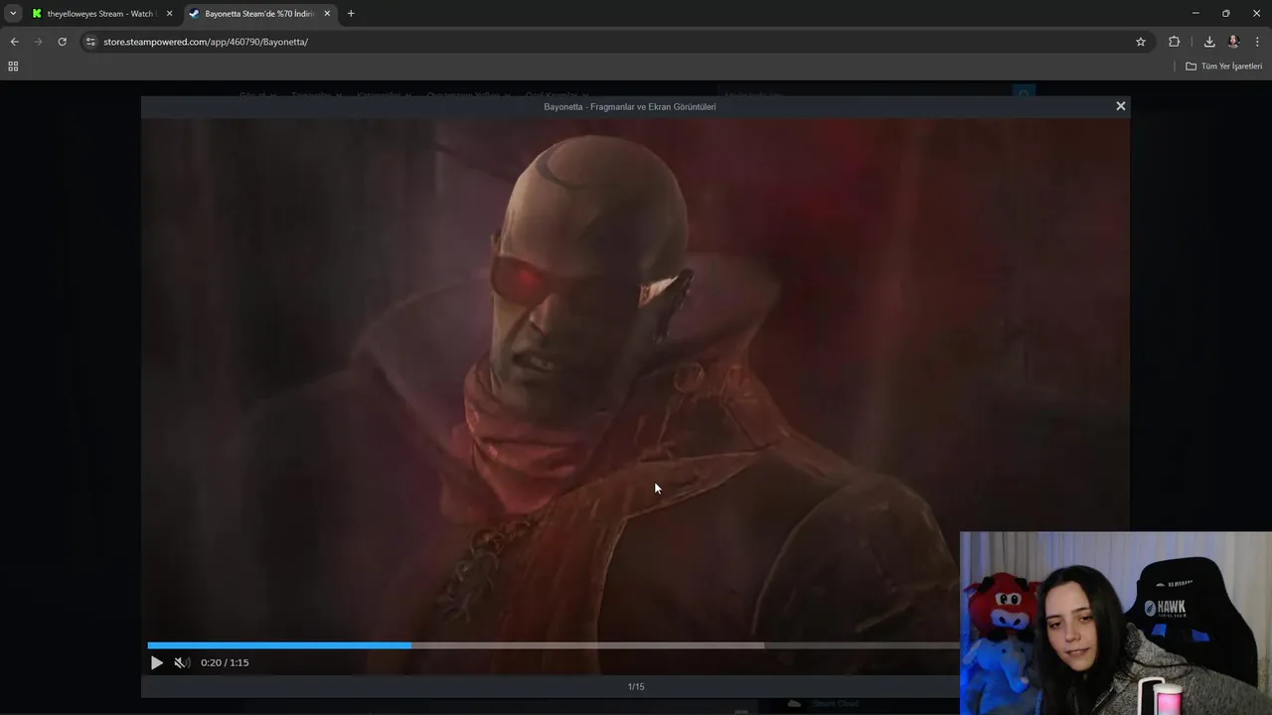Screen dimensions: 1272x715
Task: Expand the tab search dropdown
Action: pyautogui.click(x=13, y=14)
